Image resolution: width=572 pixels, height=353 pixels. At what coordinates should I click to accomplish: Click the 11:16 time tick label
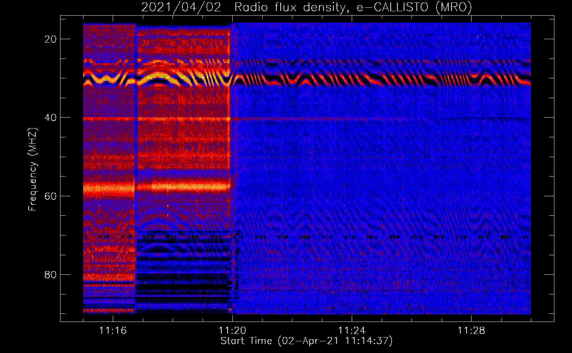(x=113, y=330)
